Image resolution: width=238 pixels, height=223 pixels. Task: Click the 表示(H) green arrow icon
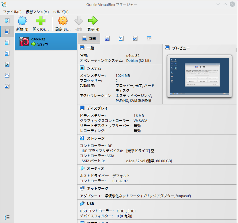pyautogui.click(x=93, y=21)
